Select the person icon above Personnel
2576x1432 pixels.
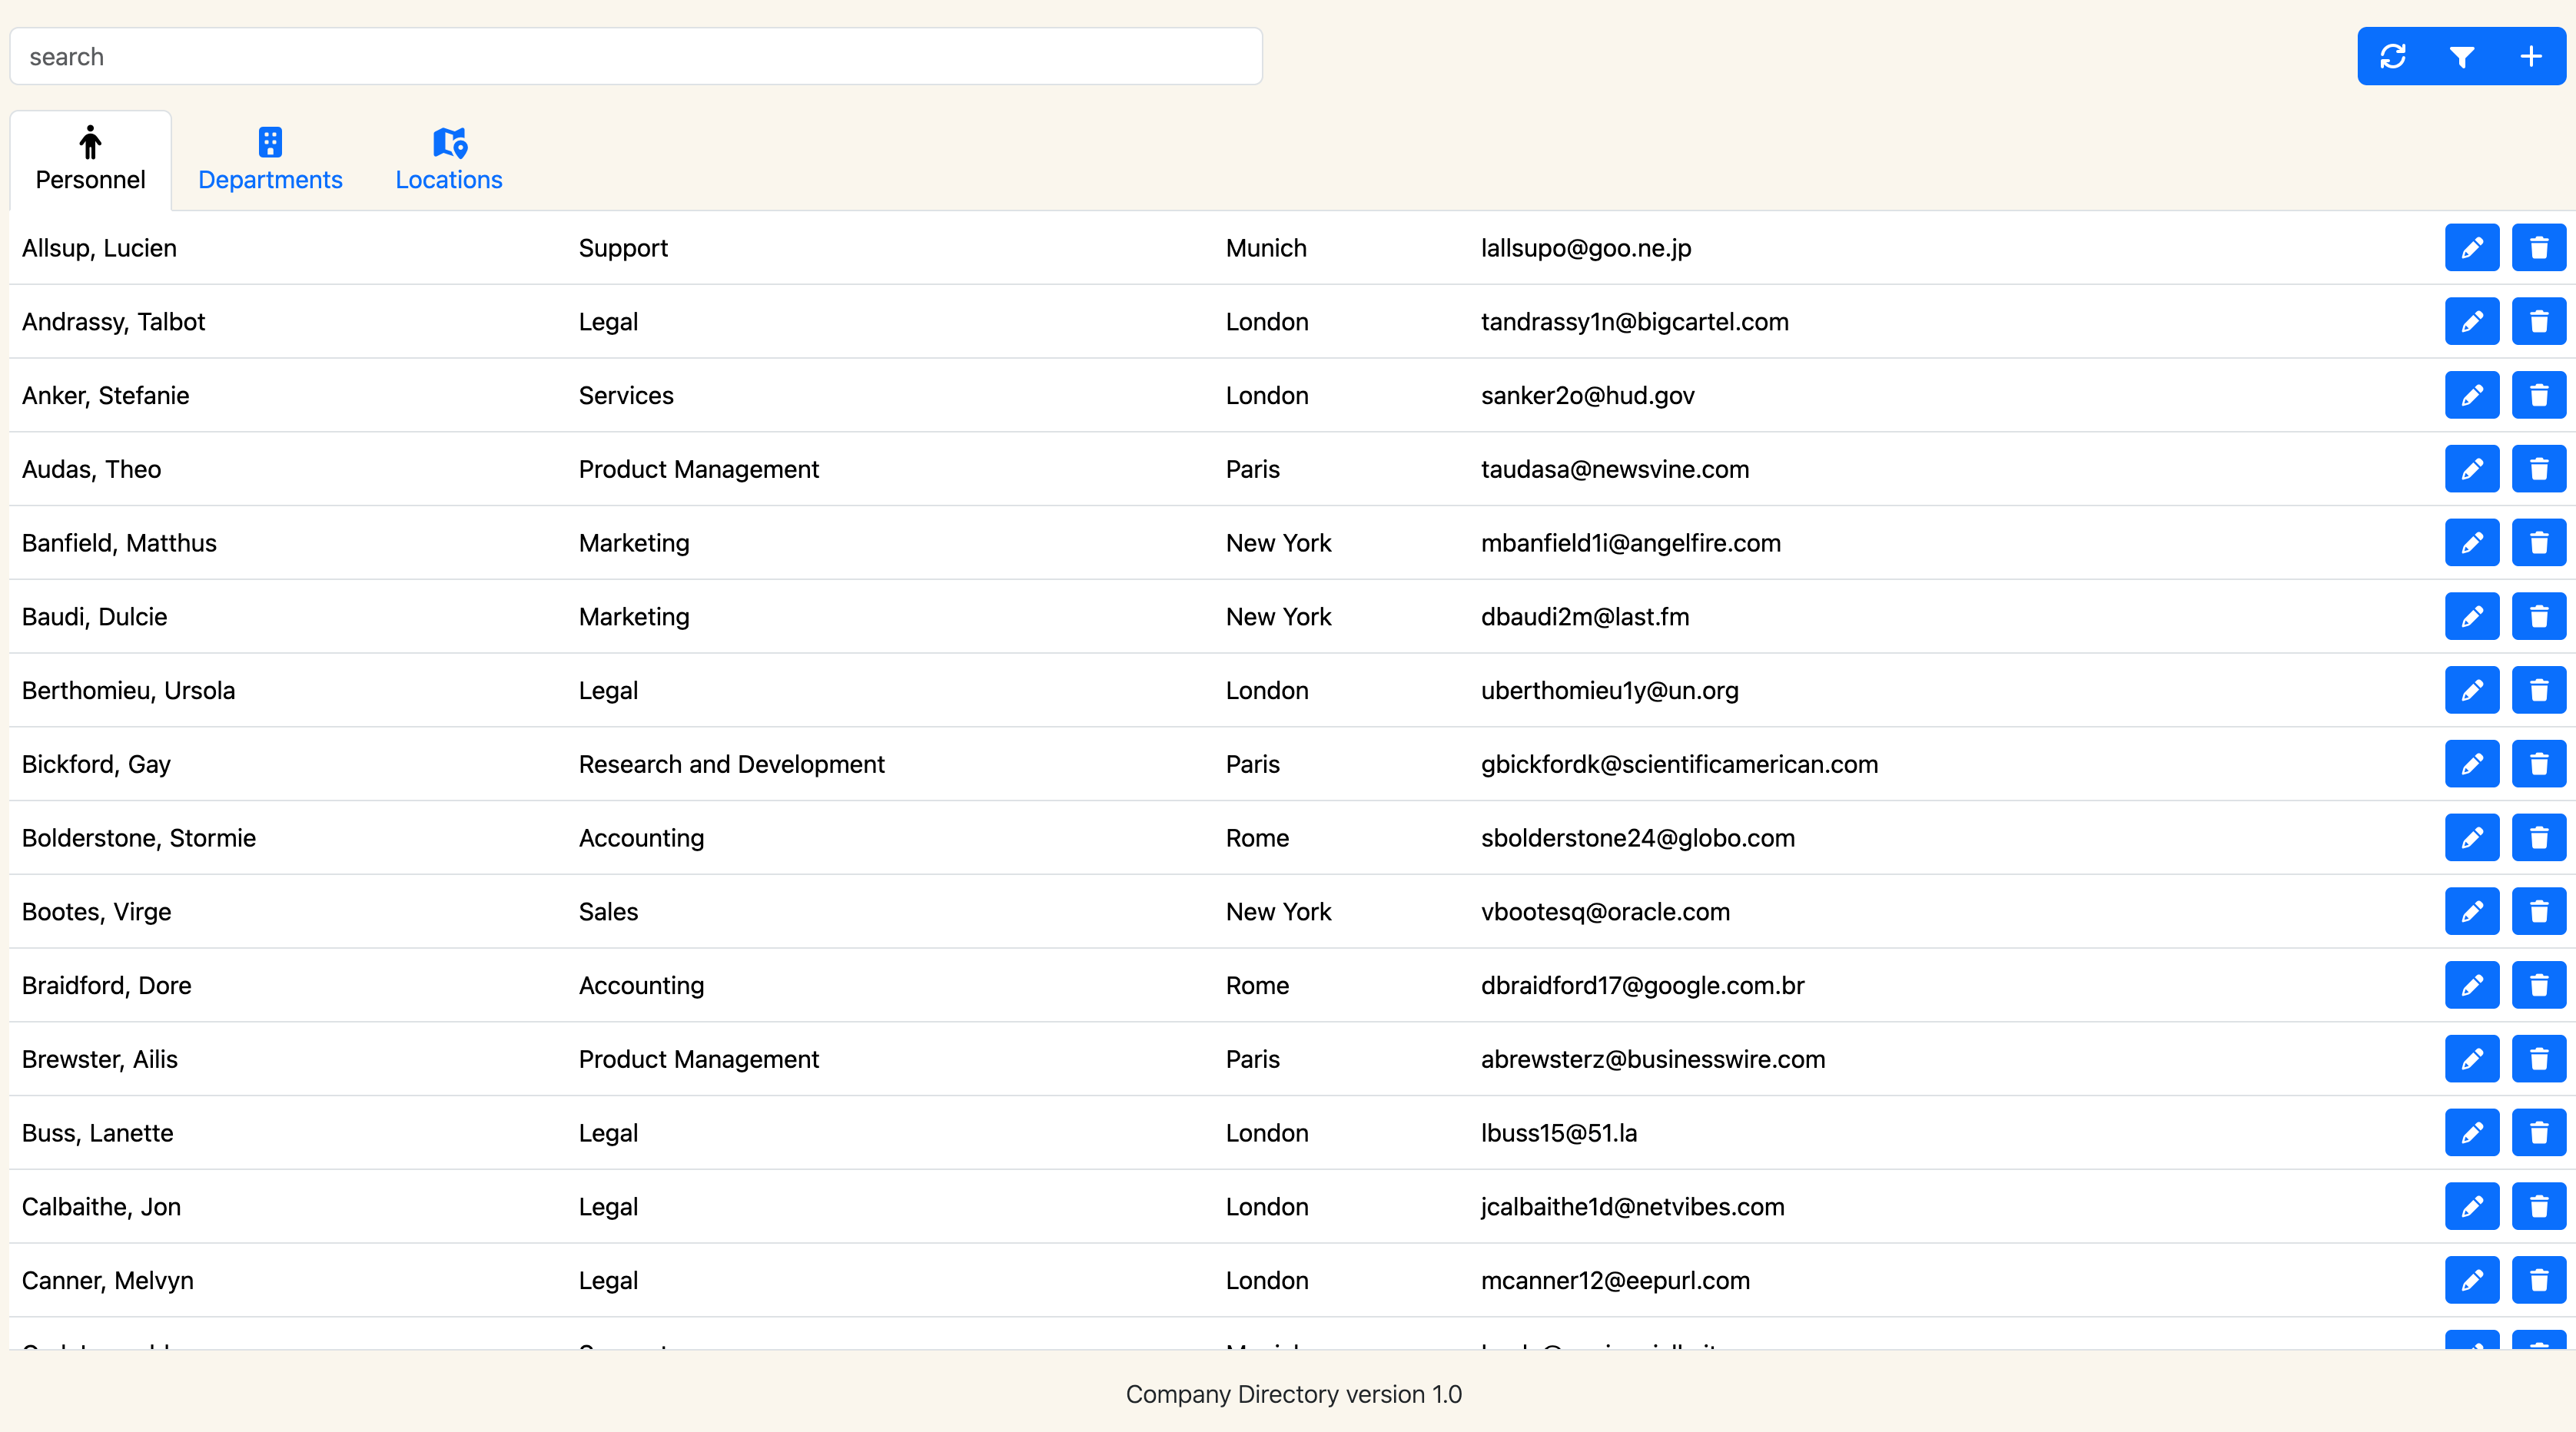(x=89, y=143)
